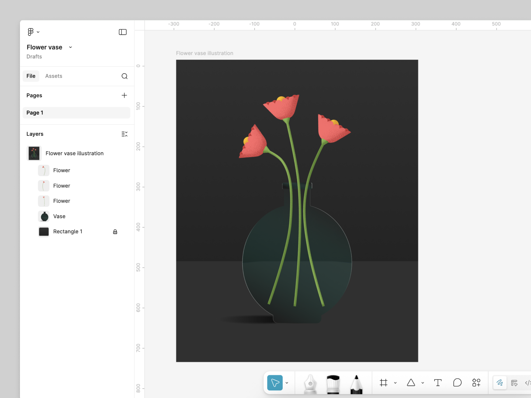Image resolution: width=531 pixels, height=398 pixels.
Task: Add a new page with the plus button
Action: click(124, 95)
